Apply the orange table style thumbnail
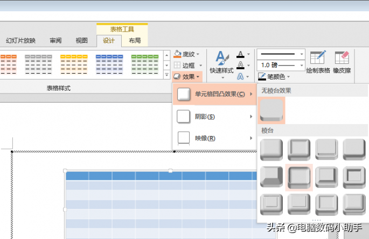Screen dimensions: 369x239 (8, 64)
